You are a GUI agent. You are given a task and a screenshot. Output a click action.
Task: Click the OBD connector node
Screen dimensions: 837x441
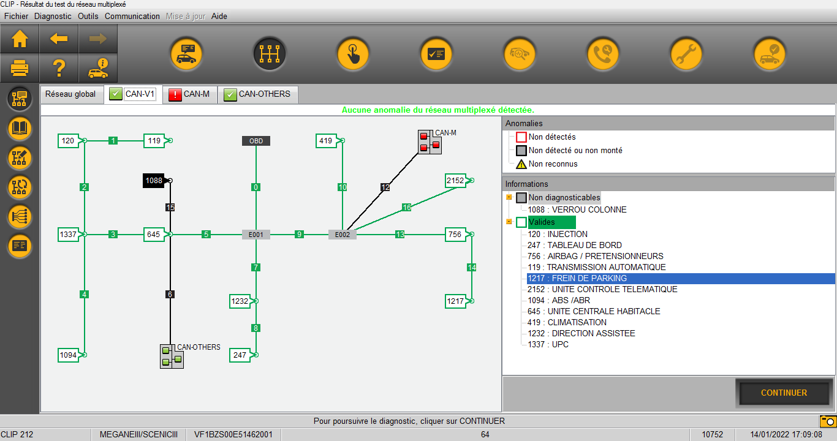point(256,141)
